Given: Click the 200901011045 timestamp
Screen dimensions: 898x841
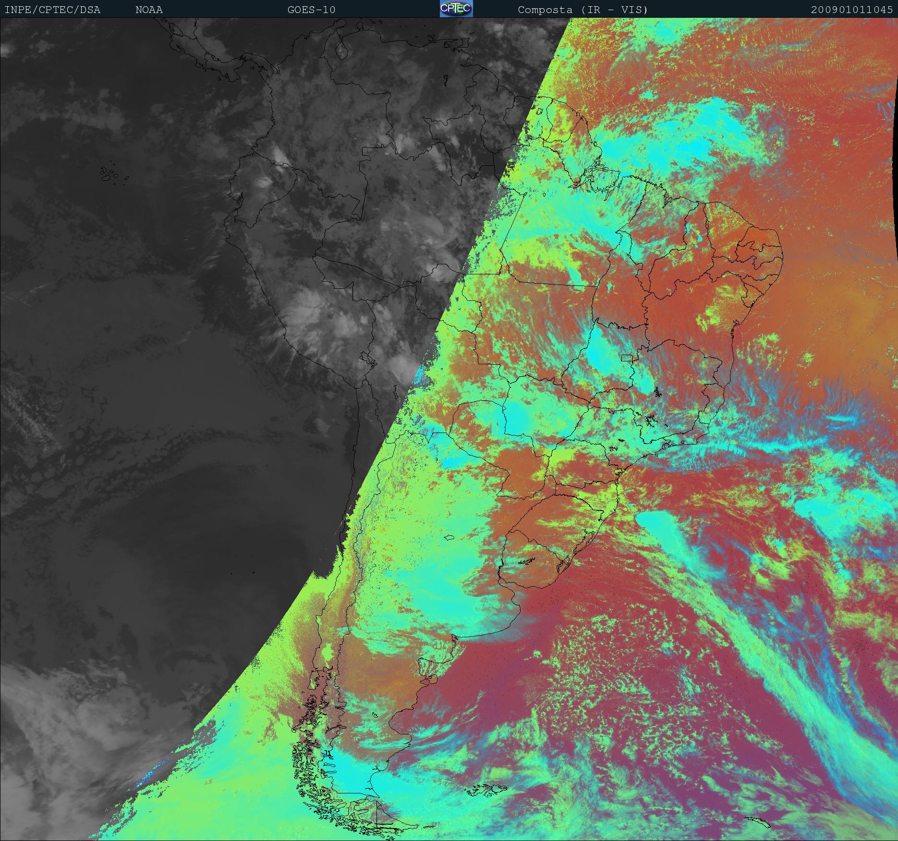Looking at the screenshot, I should (852, 10).
